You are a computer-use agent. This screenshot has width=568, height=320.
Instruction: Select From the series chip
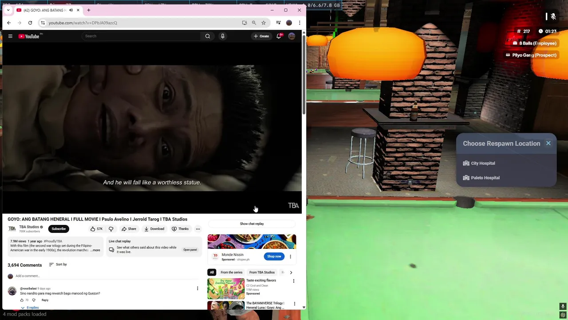pyautogui.click(x=231, y=272)
